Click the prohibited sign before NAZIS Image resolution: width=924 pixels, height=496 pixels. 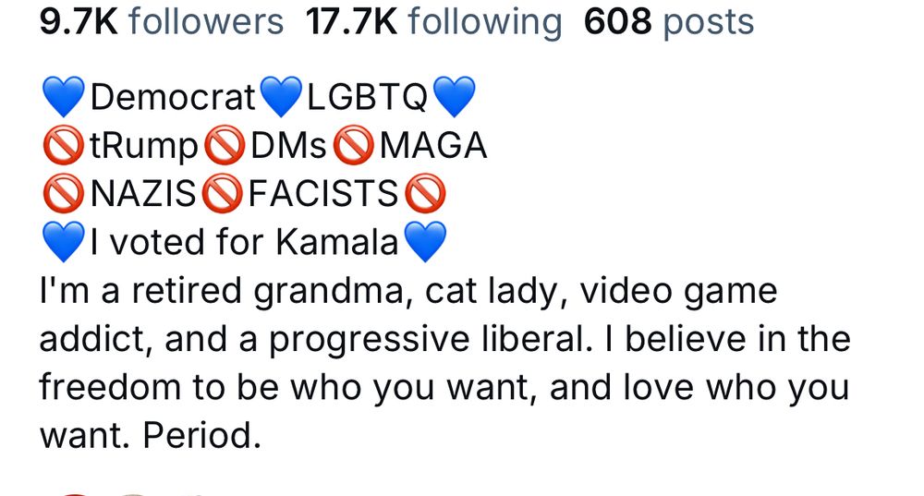pyautogui.click(x=64, y=193)
